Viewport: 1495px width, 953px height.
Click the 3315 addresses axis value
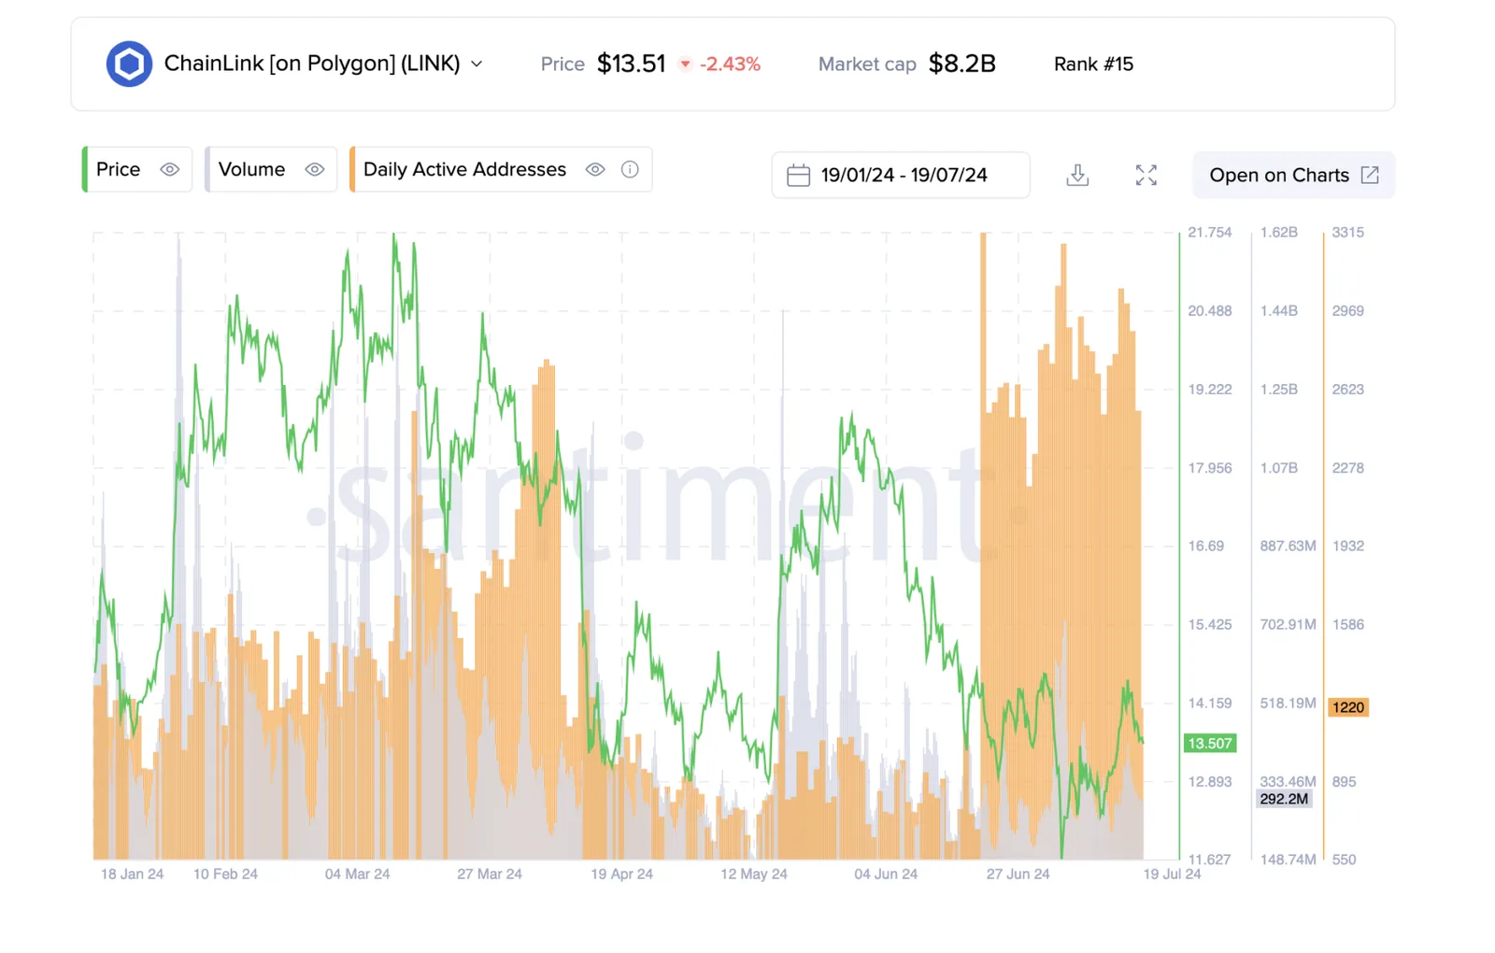(1348, 233)
